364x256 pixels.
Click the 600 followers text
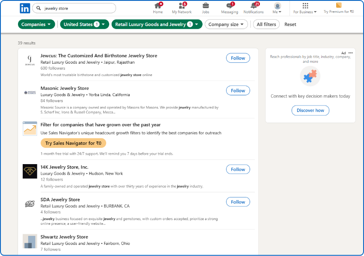coord(53,68)
